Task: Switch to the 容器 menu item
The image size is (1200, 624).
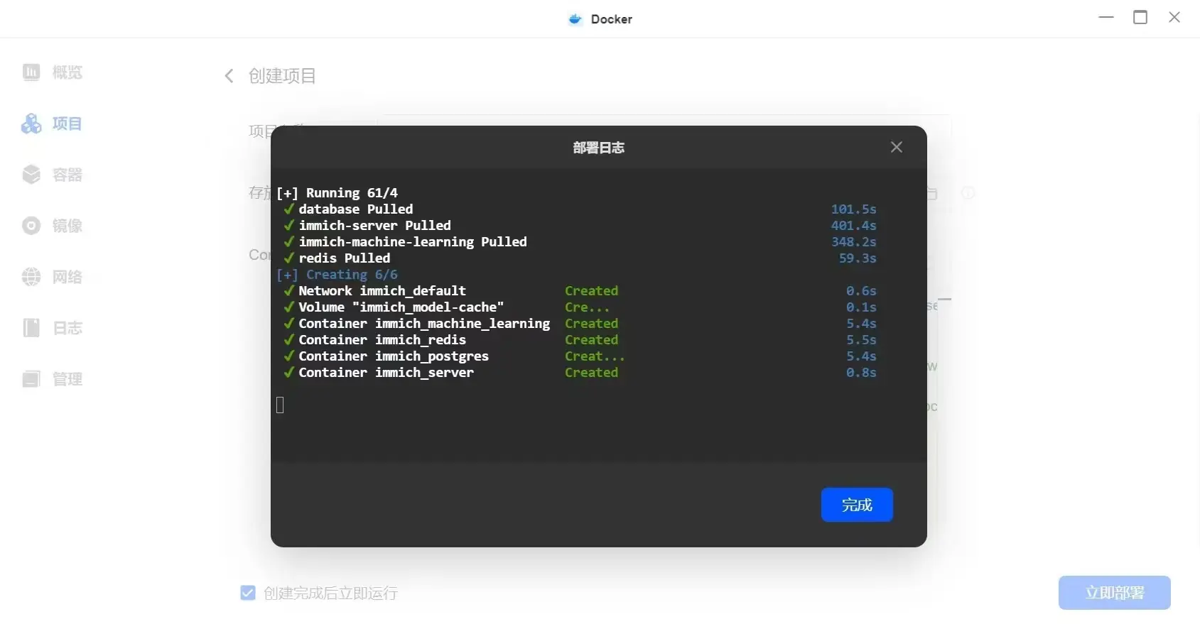Action: pyautogui.click(x=67, y=175)
